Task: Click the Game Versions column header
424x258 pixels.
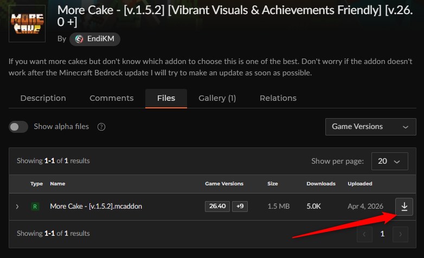Action: [x=224, y=184]
